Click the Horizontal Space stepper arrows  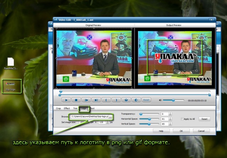(170, 119)
